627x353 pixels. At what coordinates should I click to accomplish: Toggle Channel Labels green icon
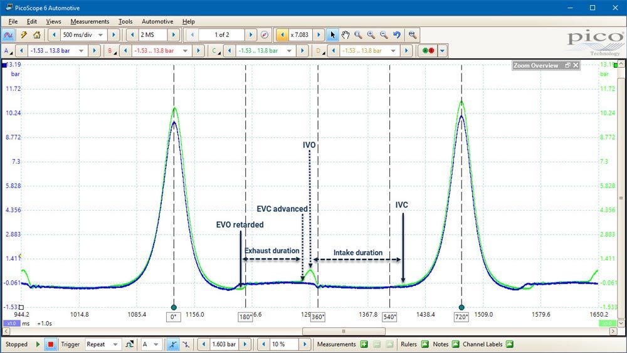(x=509, y=344)
